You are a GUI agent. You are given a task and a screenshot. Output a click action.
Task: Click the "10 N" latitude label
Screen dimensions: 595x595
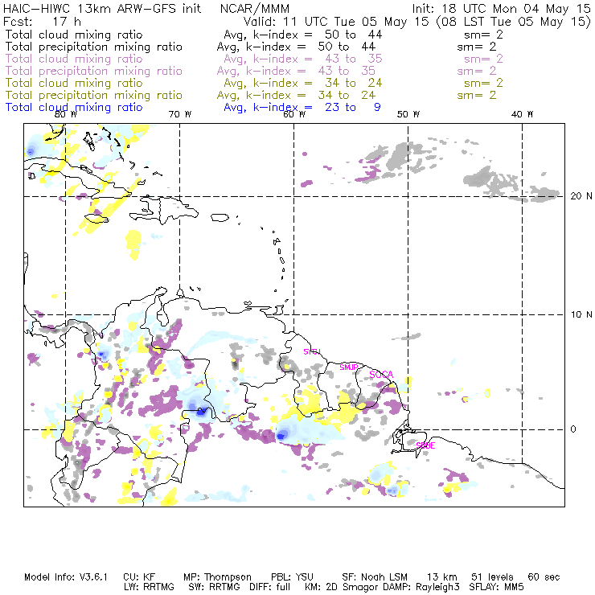(581, 314)
